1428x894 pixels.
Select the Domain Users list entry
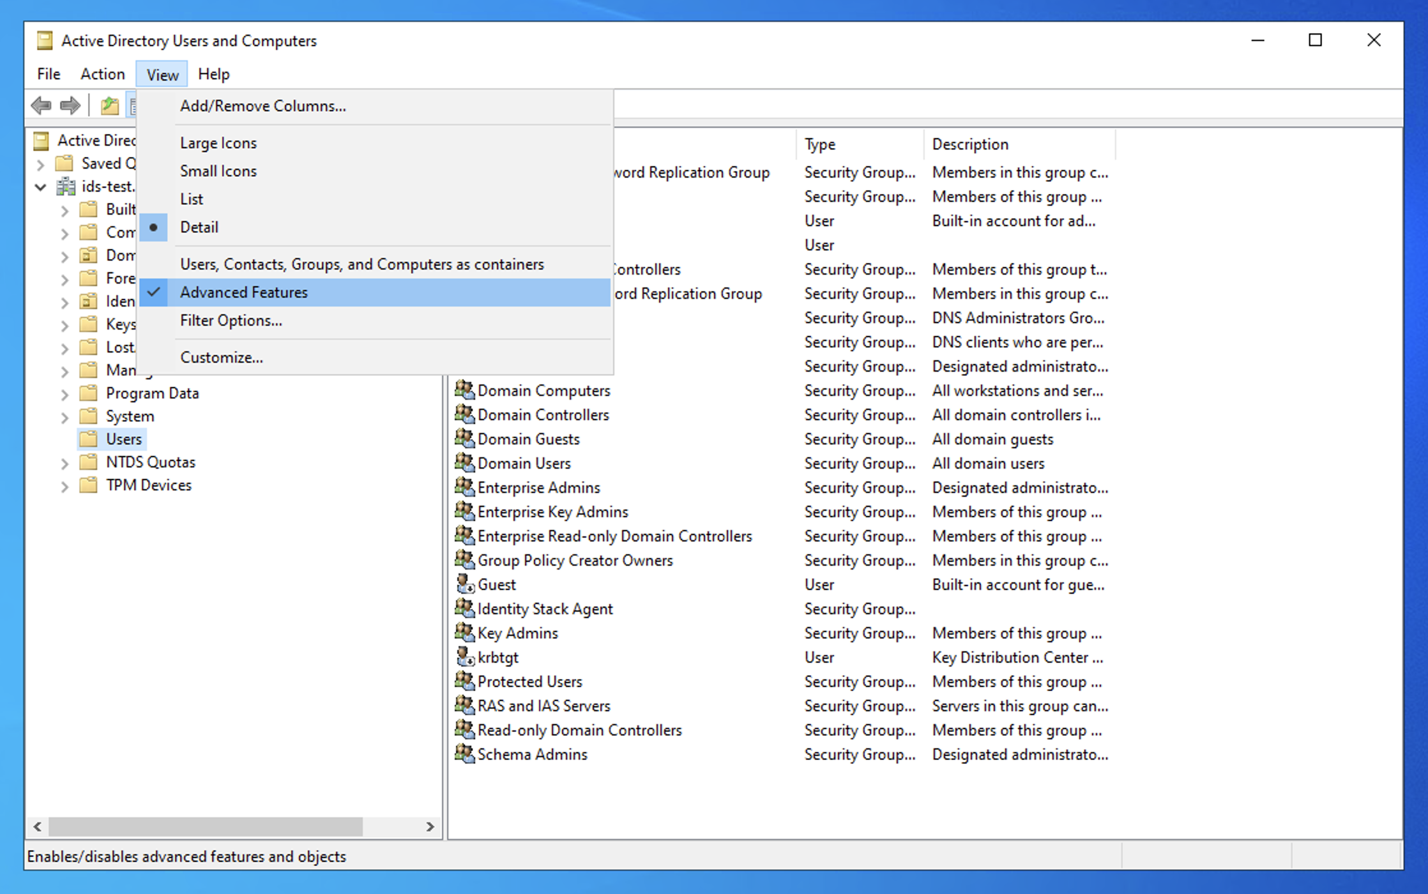pos(524,462)
